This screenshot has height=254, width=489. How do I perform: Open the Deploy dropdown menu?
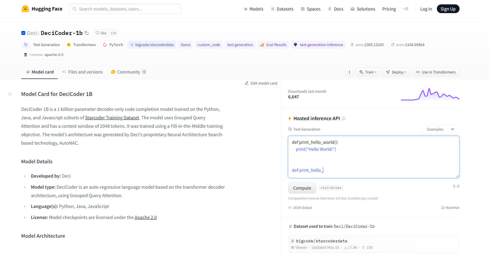pos(396,72)
